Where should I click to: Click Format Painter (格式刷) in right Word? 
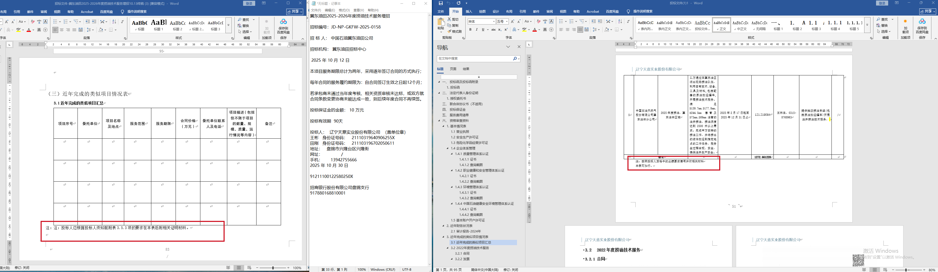click(455, 32)
